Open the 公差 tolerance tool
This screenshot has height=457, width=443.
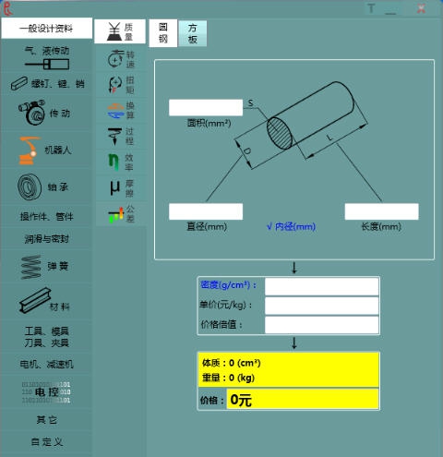121,214
